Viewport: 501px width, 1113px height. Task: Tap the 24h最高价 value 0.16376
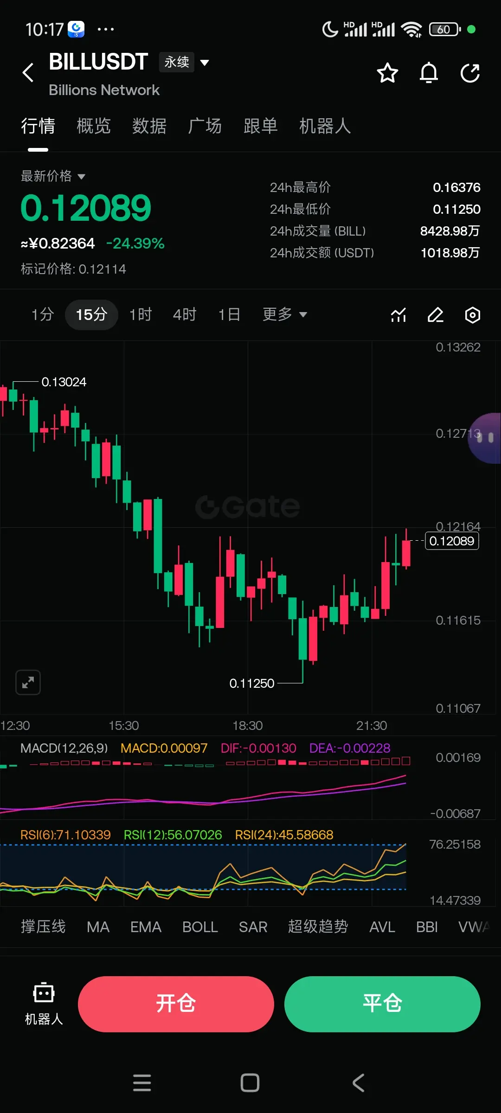click(x=456, y=187)
